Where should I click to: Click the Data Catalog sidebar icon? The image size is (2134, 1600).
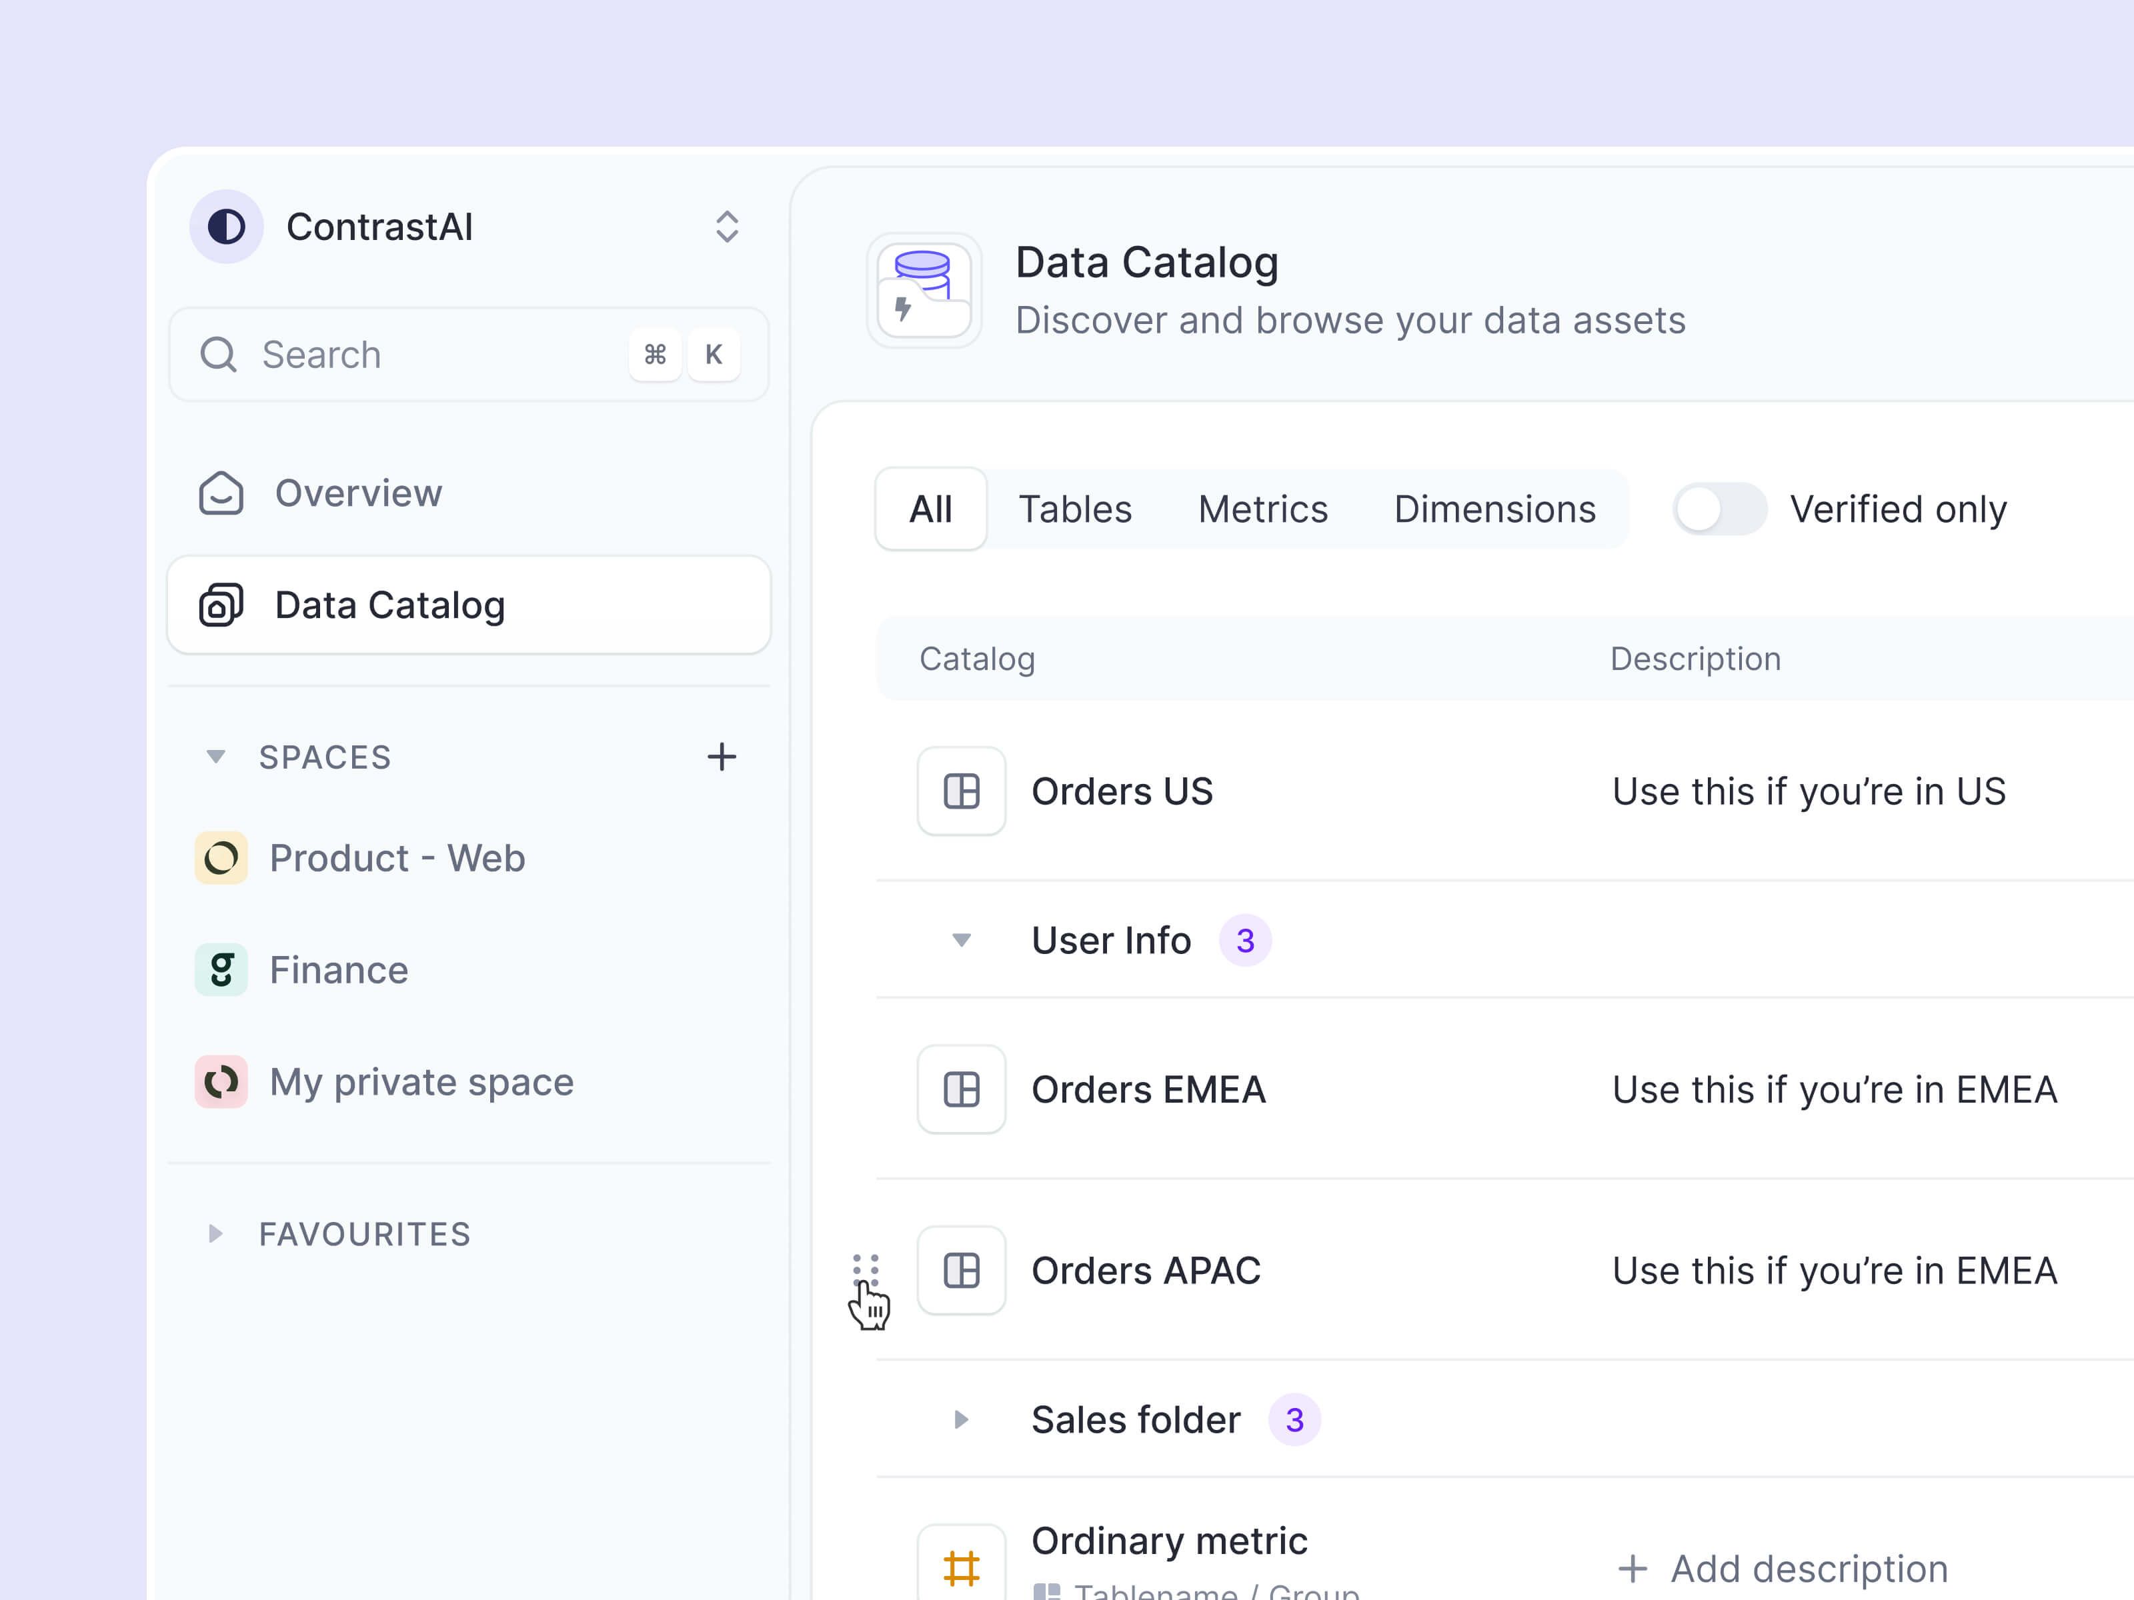point(221,605)
